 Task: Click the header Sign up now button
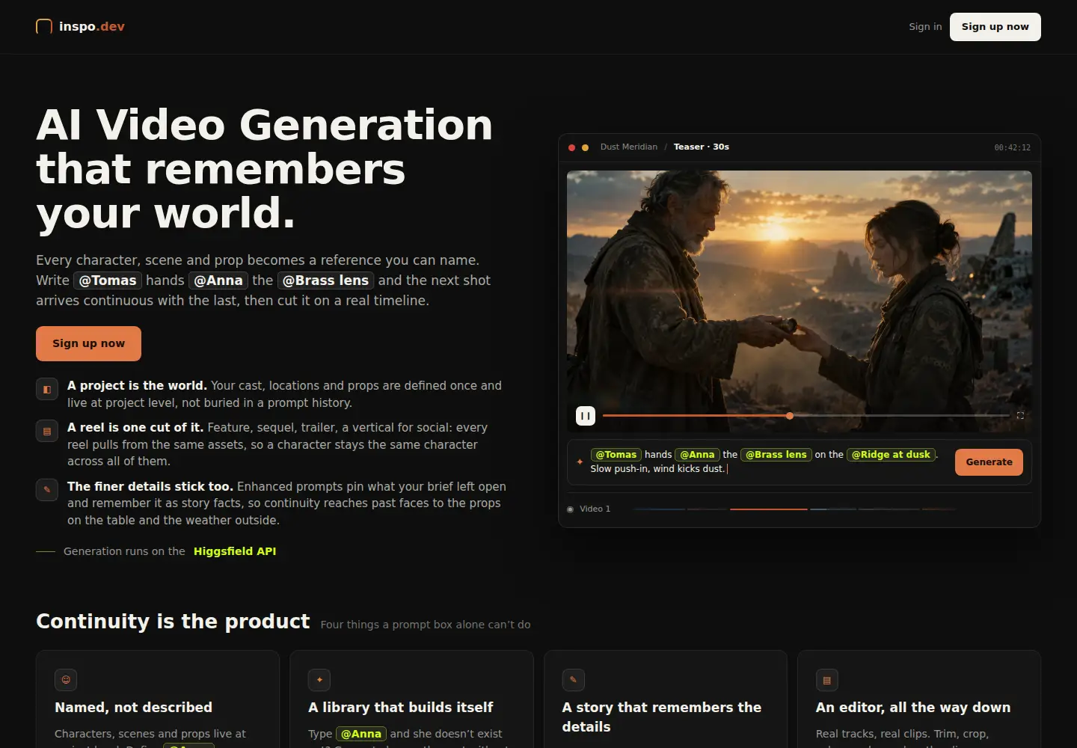coord(995,27)
